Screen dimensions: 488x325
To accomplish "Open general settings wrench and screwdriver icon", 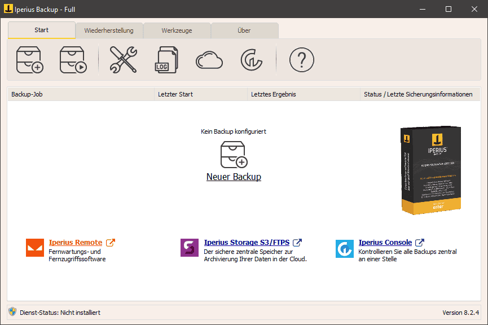I will click(x=123, y=60).
